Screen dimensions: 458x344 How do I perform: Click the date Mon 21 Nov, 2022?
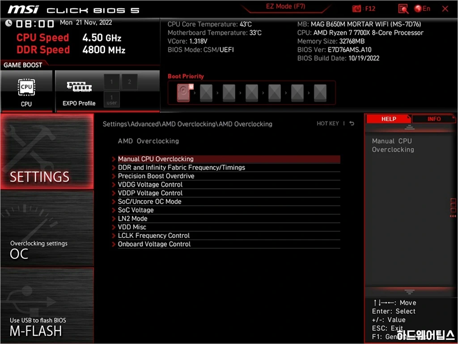tap(86, 22)
